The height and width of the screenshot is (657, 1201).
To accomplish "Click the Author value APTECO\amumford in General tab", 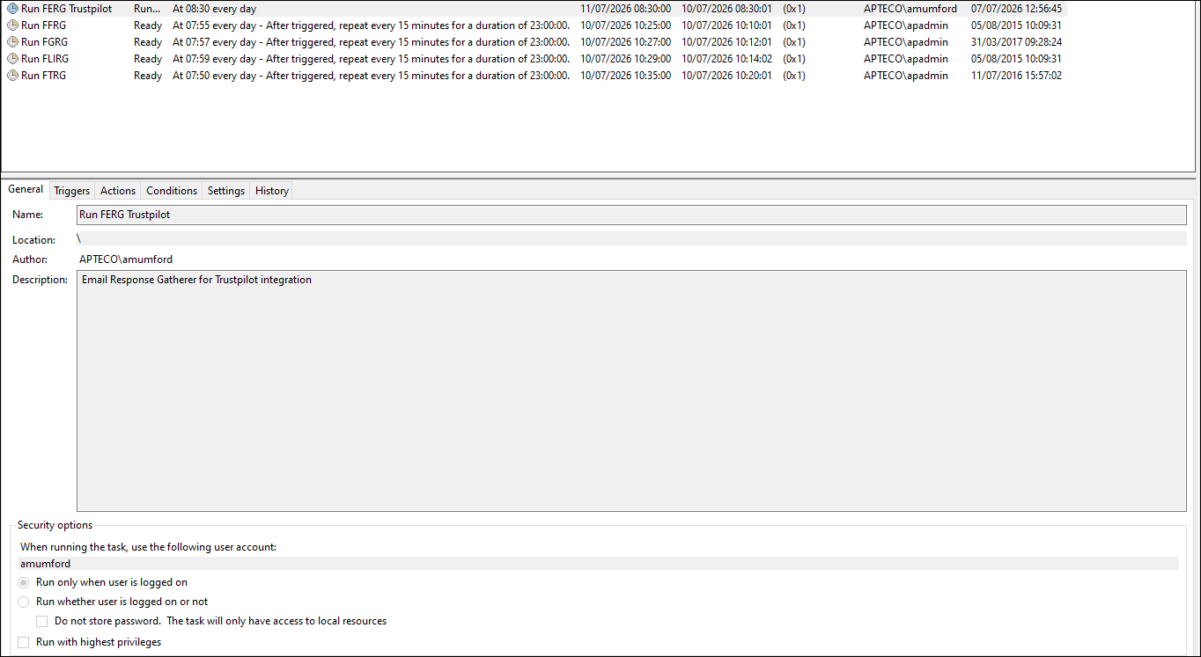I will 126,259.
